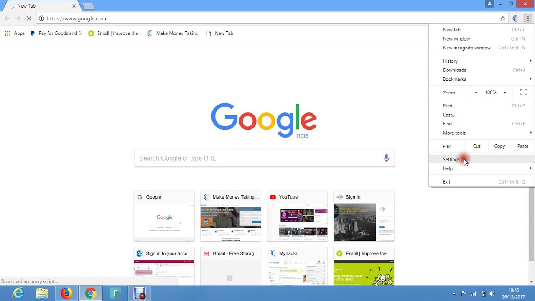Open File Explorer from taskbar
The image size is (535, 301).
tap(42, 293)
